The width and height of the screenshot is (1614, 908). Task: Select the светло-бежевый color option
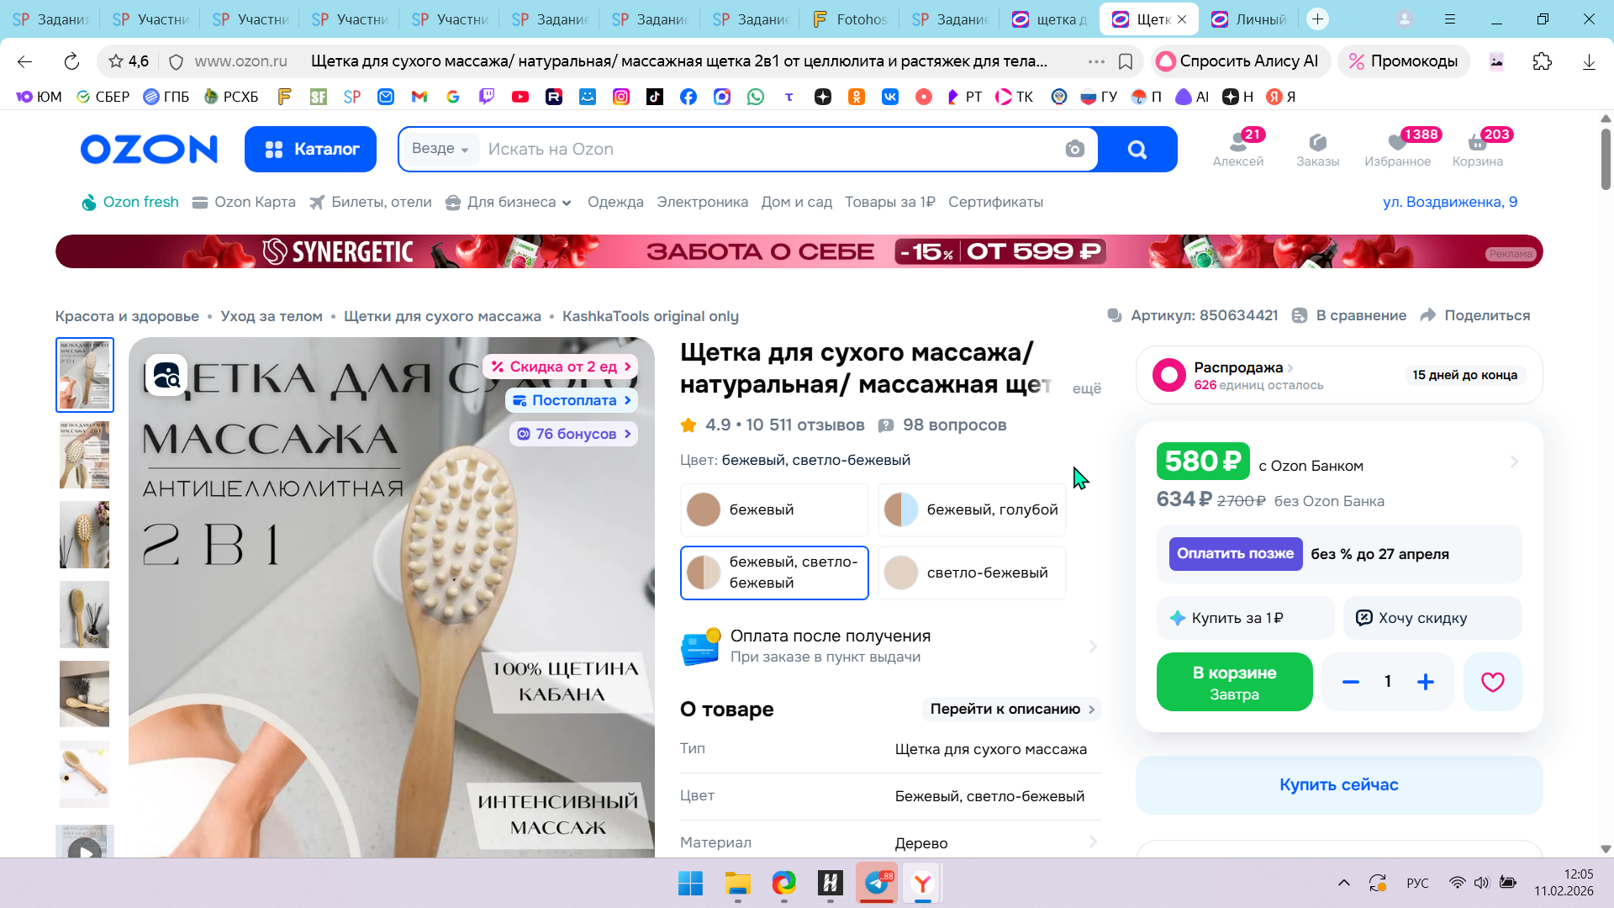point(972,573)
